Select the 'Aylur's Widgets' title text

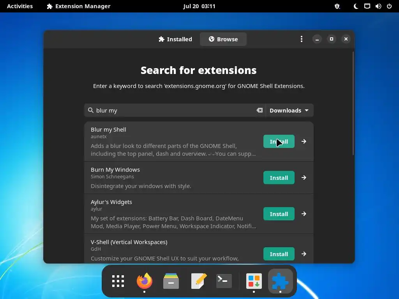[x=111, y=202]
